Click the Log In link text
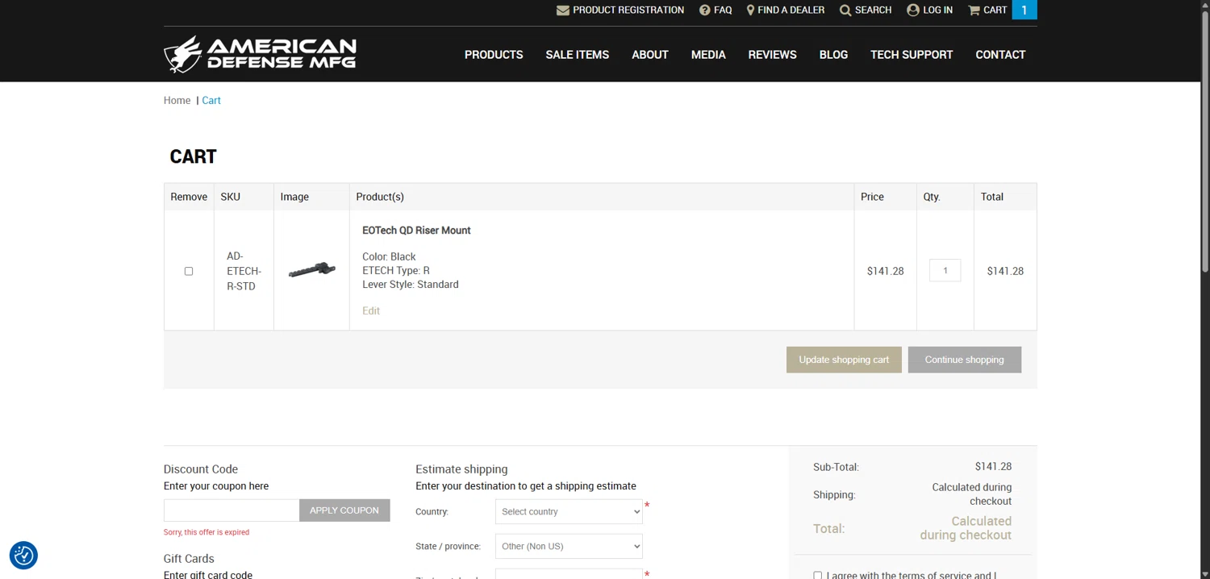Image resolution: width=1210 pixels, height=579 pixels. pyautogui.click(x=938, y=10)
